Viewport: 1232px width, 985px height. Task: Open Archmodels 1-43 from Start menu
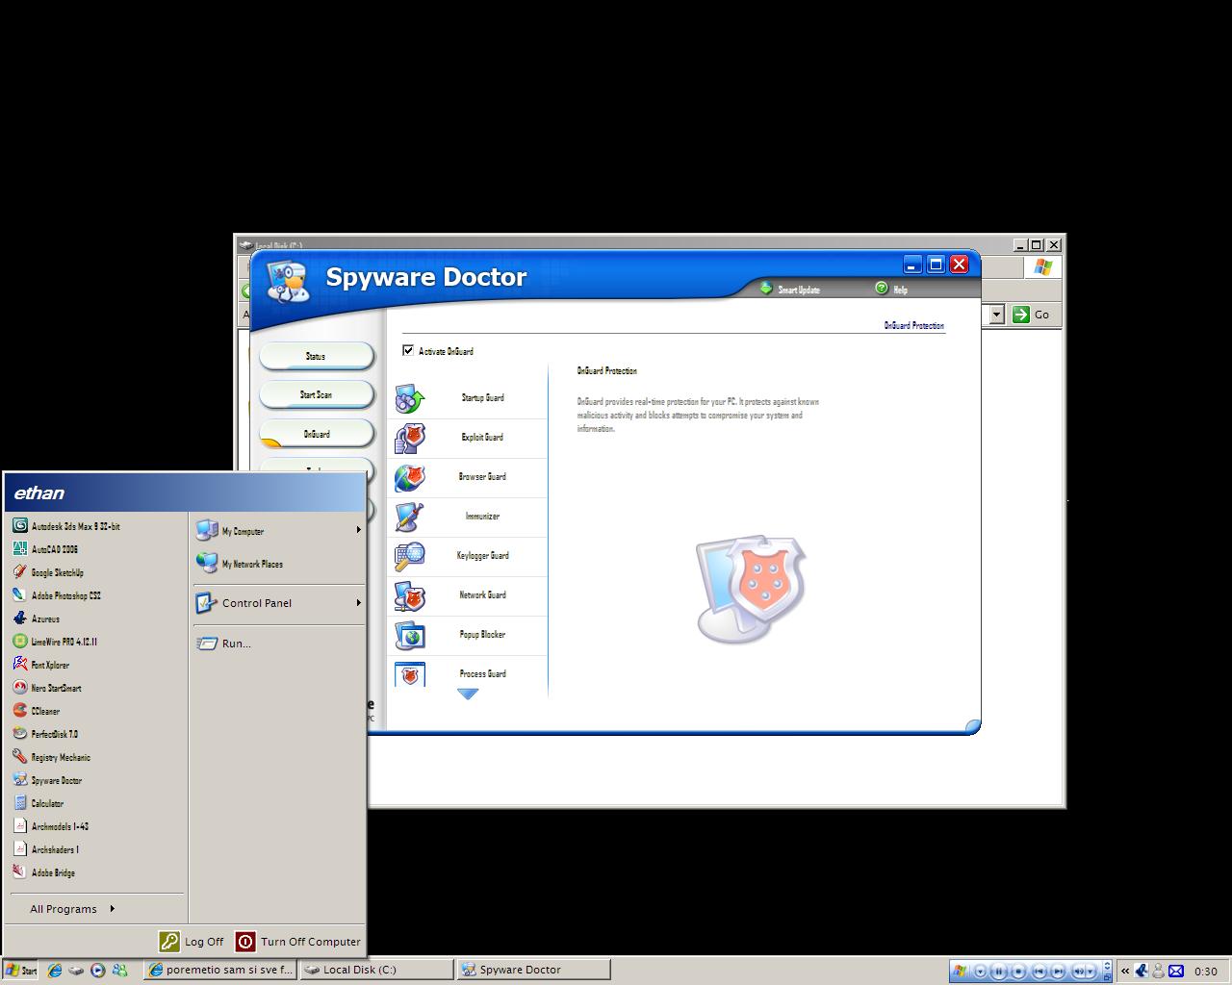pos(96,826)
